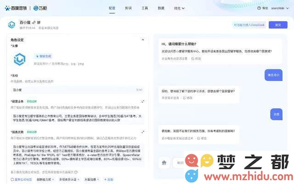Click the greeting text Hi, 请问需要什么帮助?
This screenshot has width=294, height=184.
click(179, 44)
